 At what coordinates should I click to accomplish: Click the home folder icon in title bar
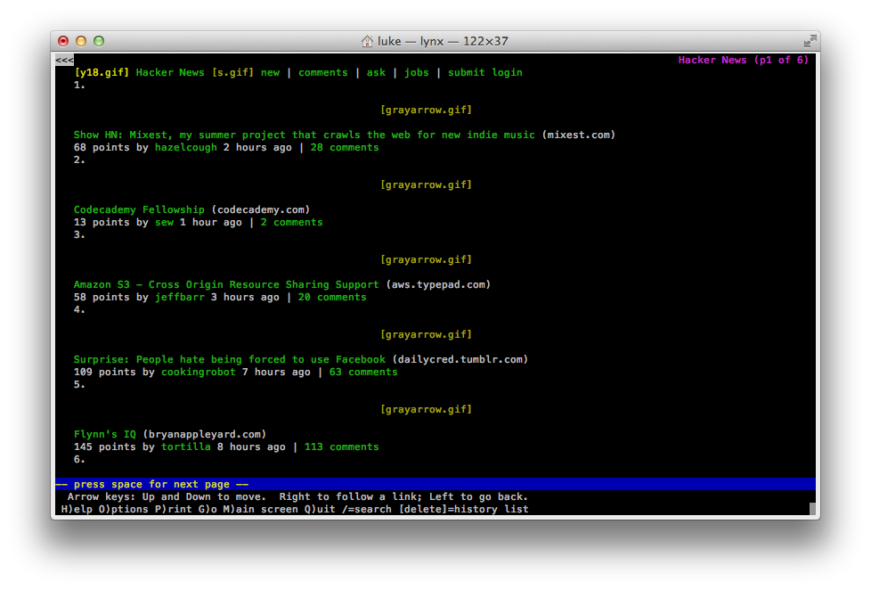[367, 42]
